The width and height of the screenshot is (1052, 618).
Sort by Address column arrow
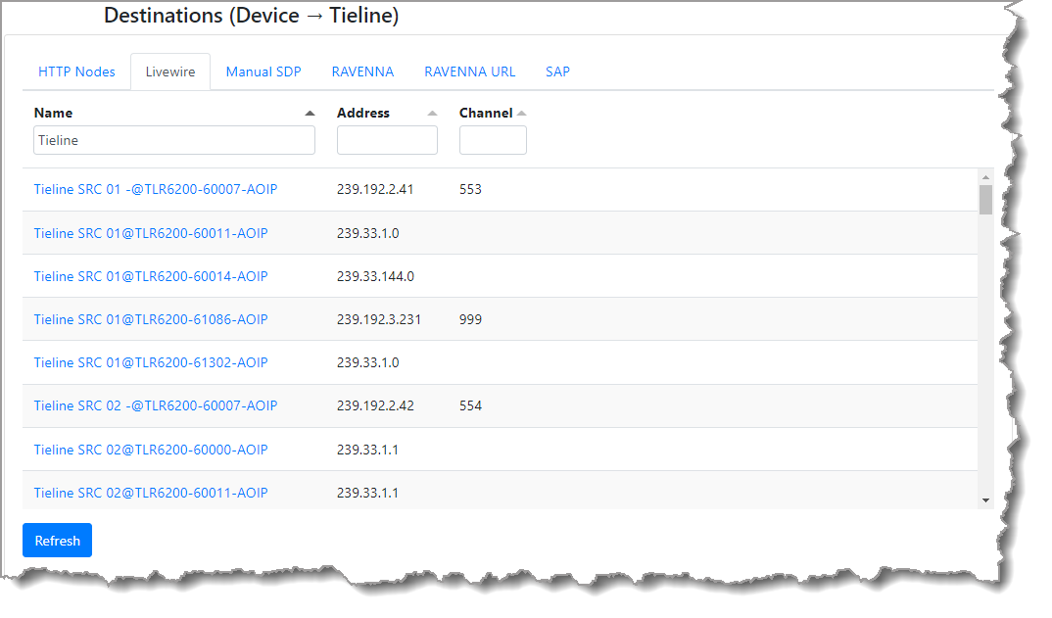[432, 114]
